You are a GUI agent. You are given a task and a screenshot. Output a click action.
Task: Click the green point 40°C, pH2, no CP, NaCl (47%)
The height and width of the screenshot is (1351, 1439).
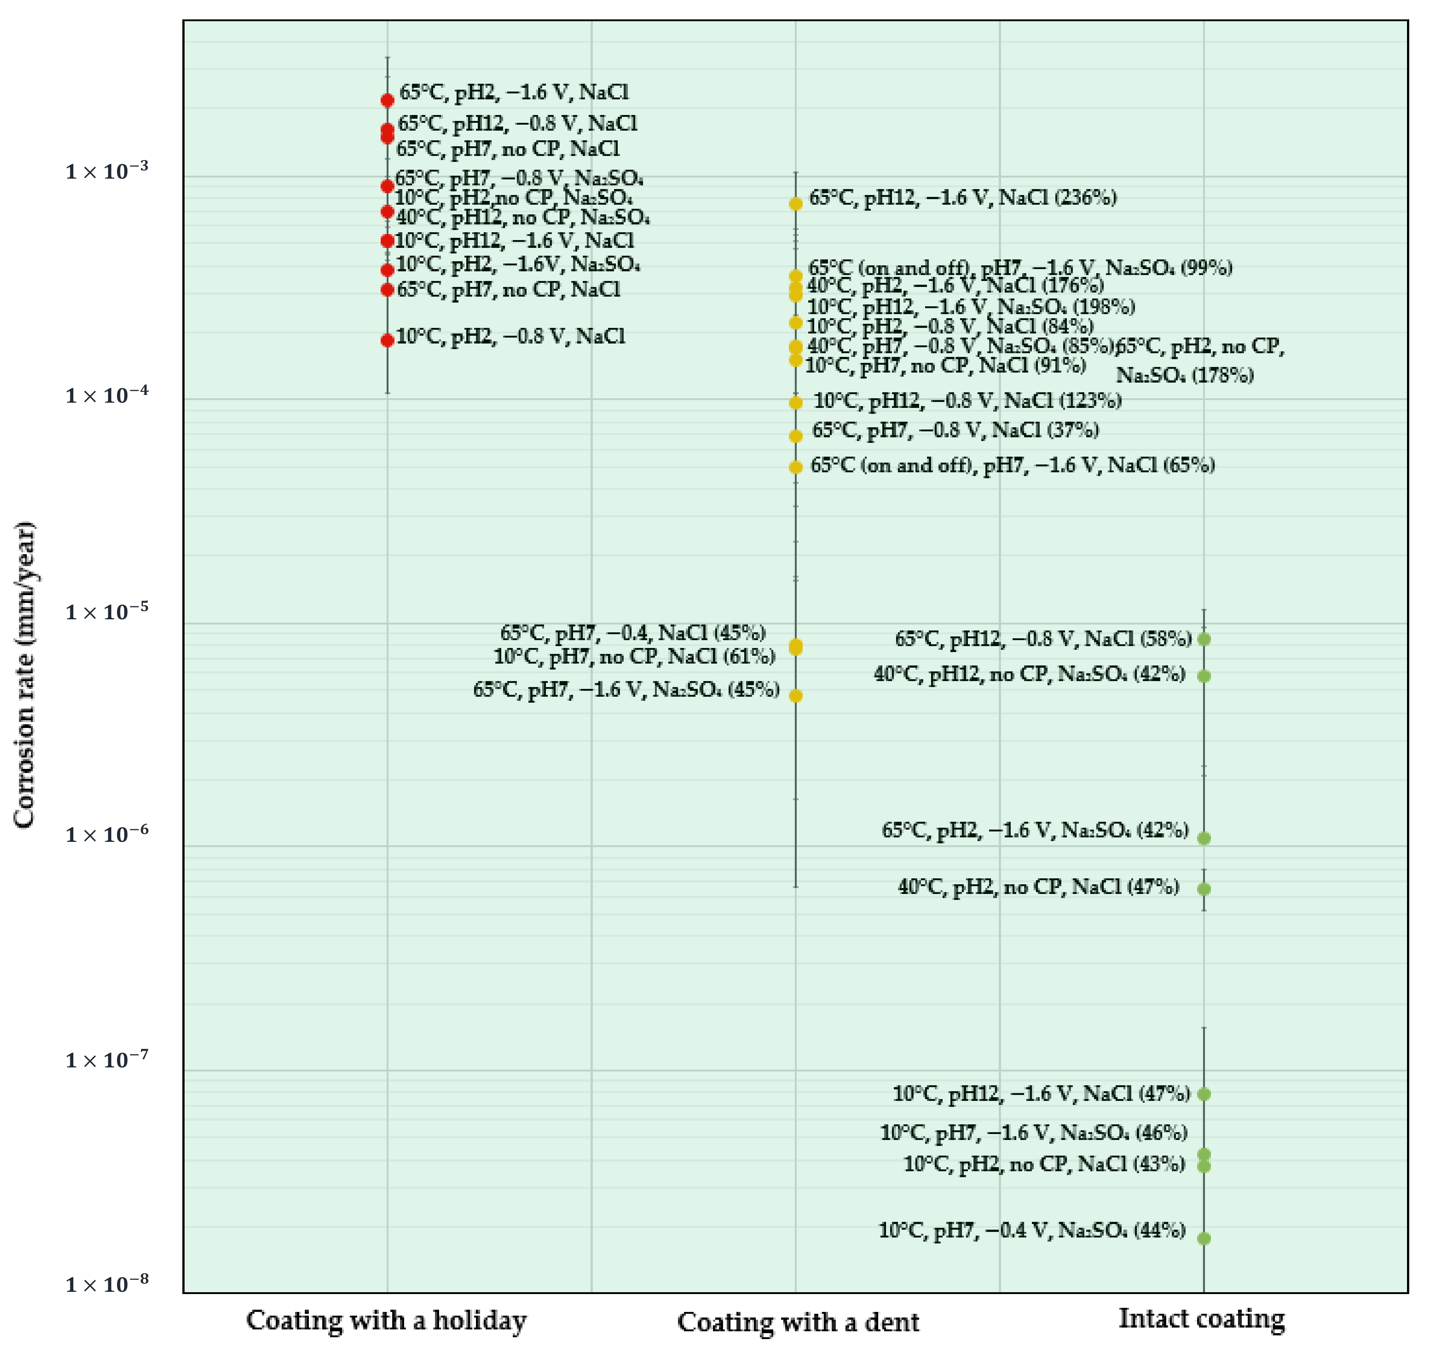click(1204, 889)
